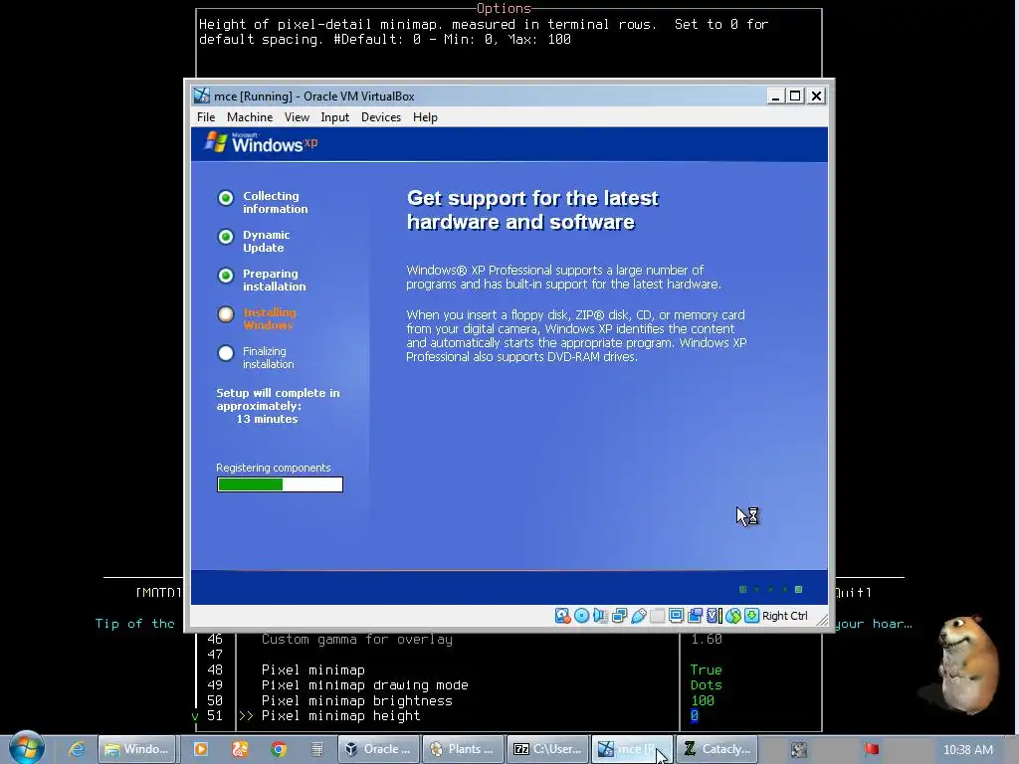Click the Registering components progress bar

[280, 484]
